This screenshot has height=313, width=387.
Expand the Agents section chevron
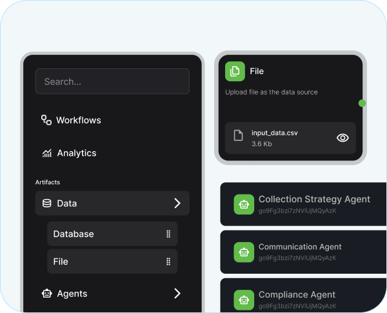pyautogui.click(x=177, y=294)
